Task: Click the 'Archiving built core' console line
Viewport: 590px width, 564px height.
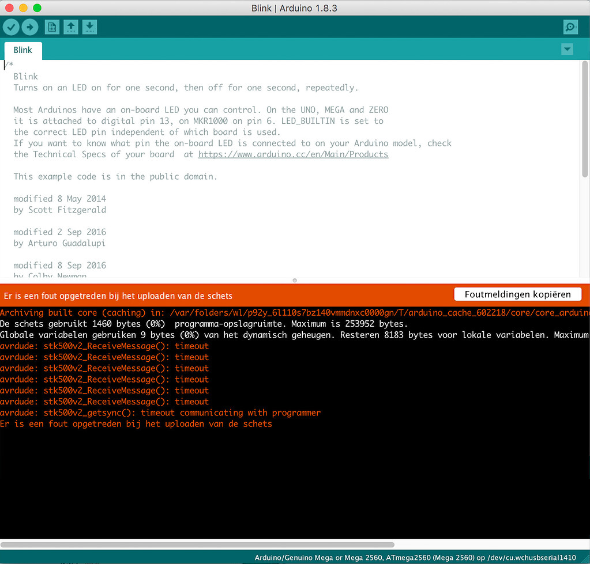Action: [295, 313]
